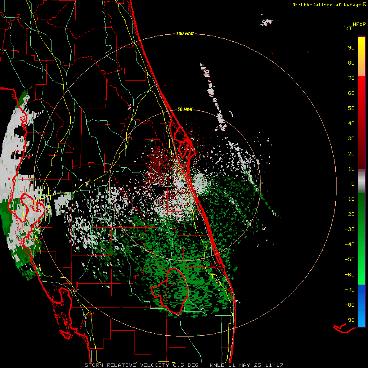Click the -50 value on the velocity scale

click(350, 260)
